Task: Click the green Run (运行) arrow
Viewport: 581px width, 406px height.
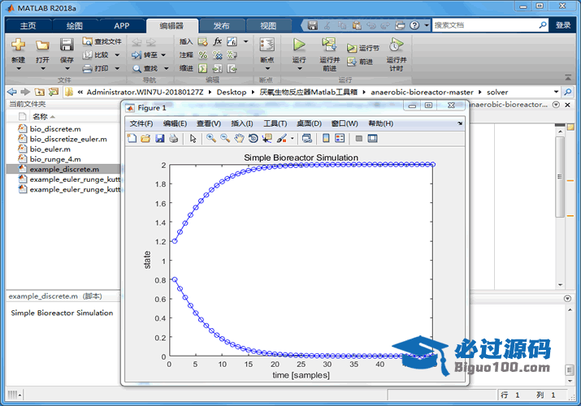Action: pos(299,45)
